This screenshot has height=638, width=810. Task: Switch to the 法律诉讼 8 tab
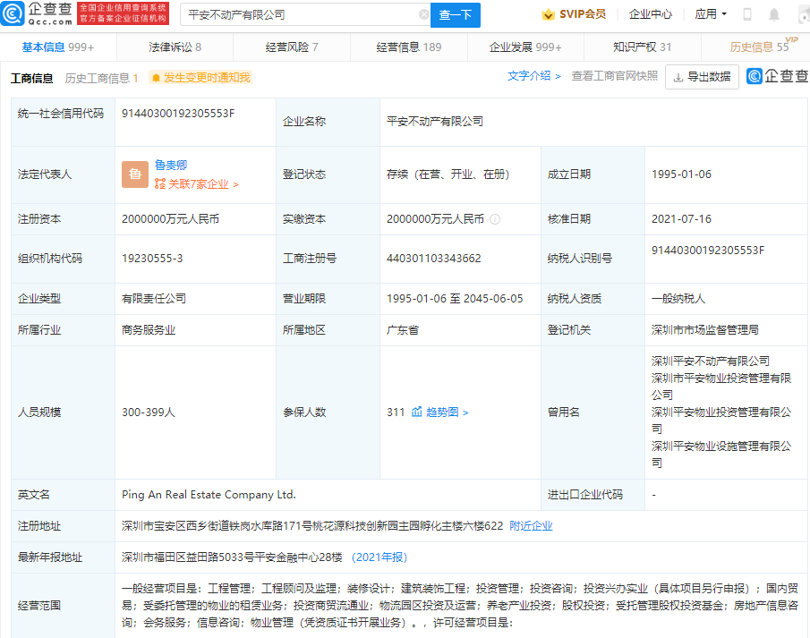click(175, 47)
